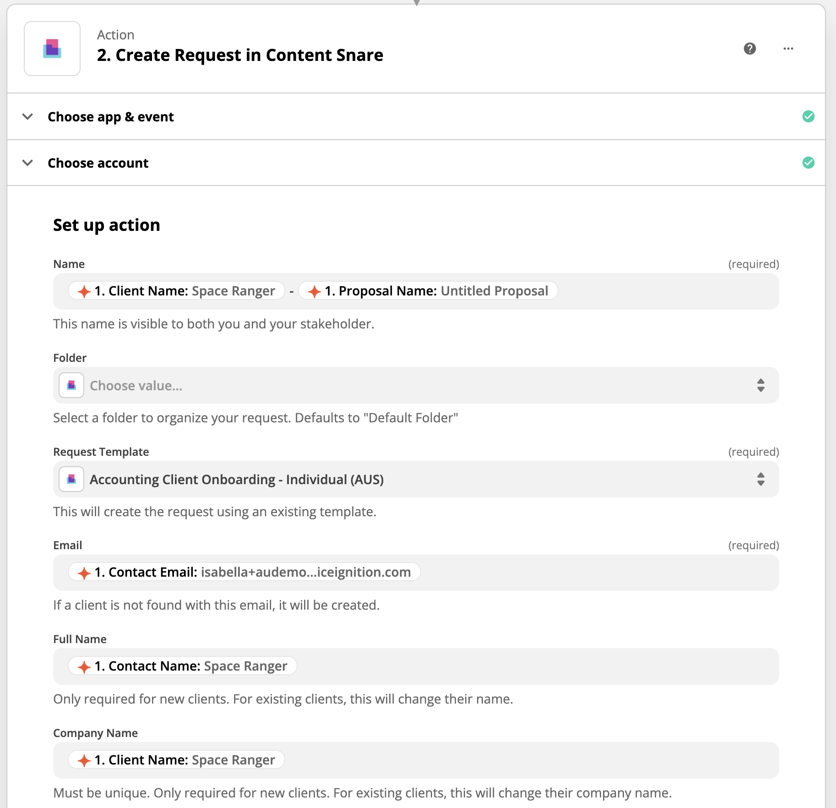The image size is (836, 808).
Task: Click Client Name pill in Company Name field
Action: click(x=176, y=760)
